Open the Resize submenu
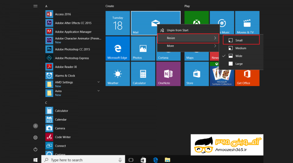The height and width of the screenshot is (163, 293). pos(188,38)
